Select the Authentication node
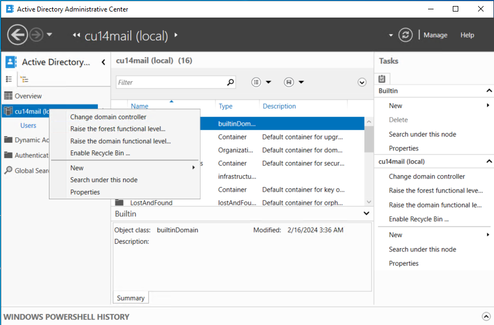Screen dimensions: 494x325 [26, 155]
